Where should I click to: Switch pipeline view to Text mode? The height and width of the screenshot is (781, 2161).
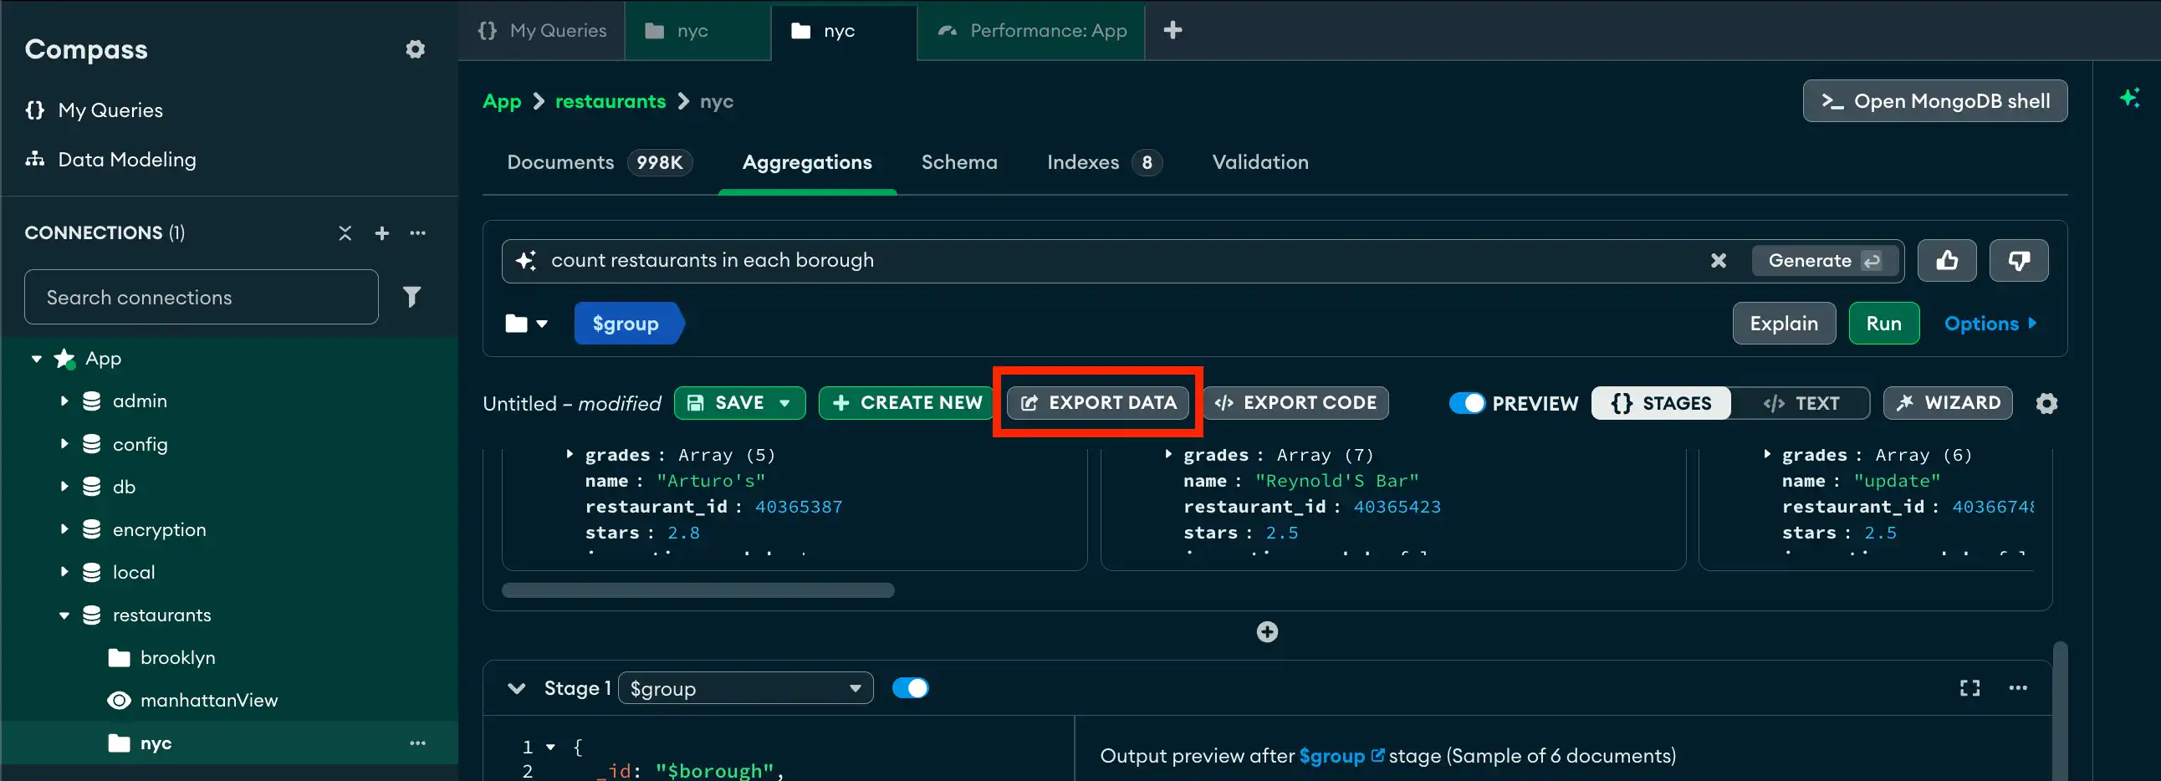click(1801, 403)
